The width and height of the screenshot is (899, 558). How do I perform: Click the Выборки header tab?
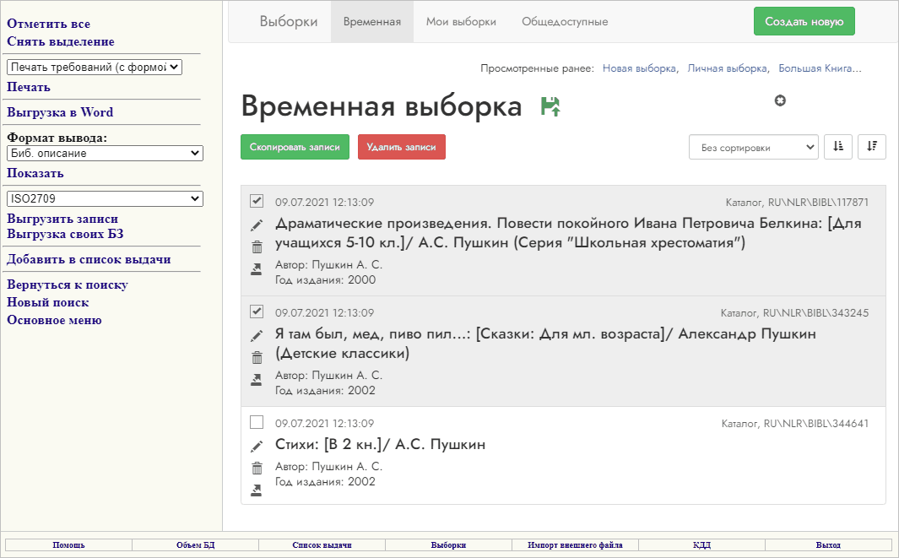289,22
